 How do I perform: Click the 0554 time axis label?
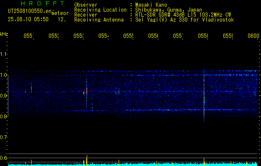(104, 36)
